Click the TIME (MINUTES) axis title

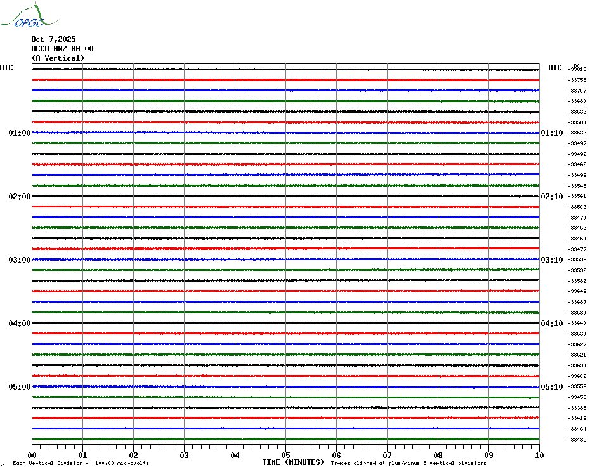point(293,462)
